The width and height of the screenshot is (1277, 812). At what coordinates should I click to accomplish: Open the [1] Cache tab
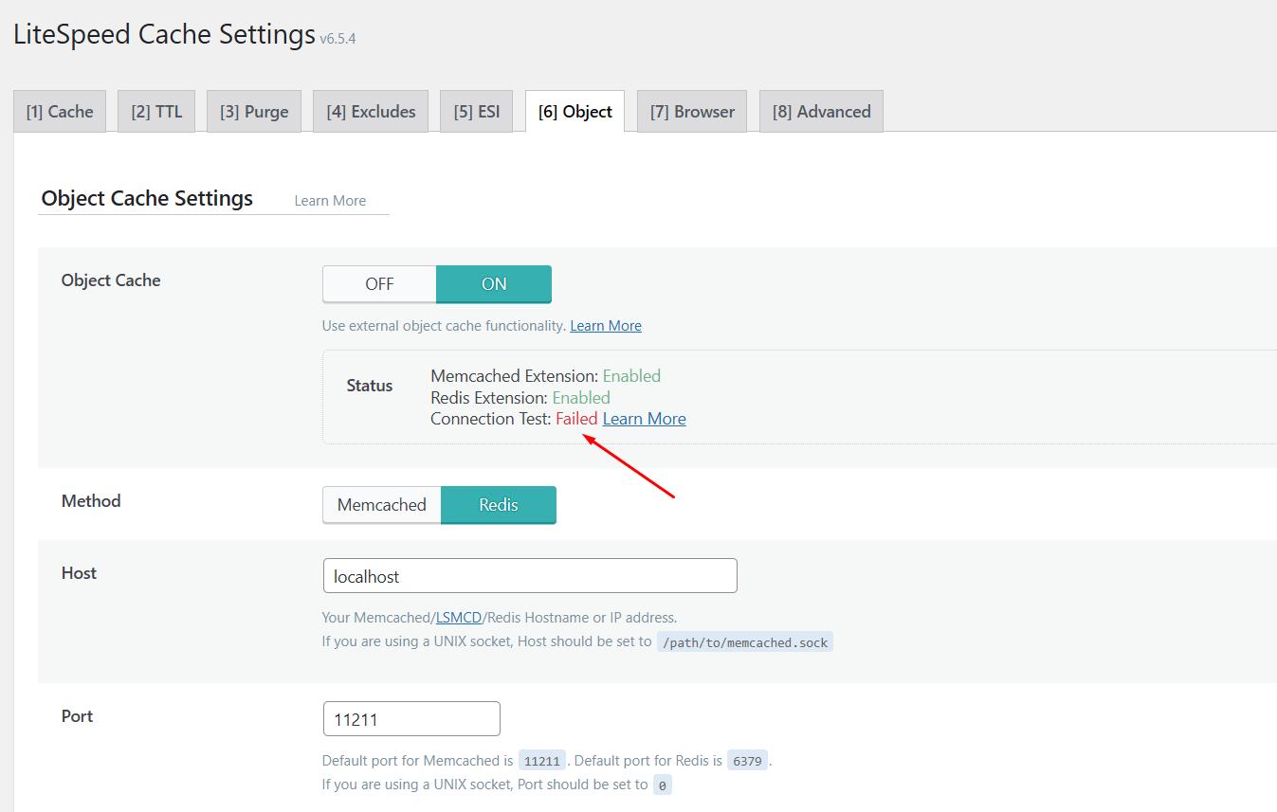point(60,112)
